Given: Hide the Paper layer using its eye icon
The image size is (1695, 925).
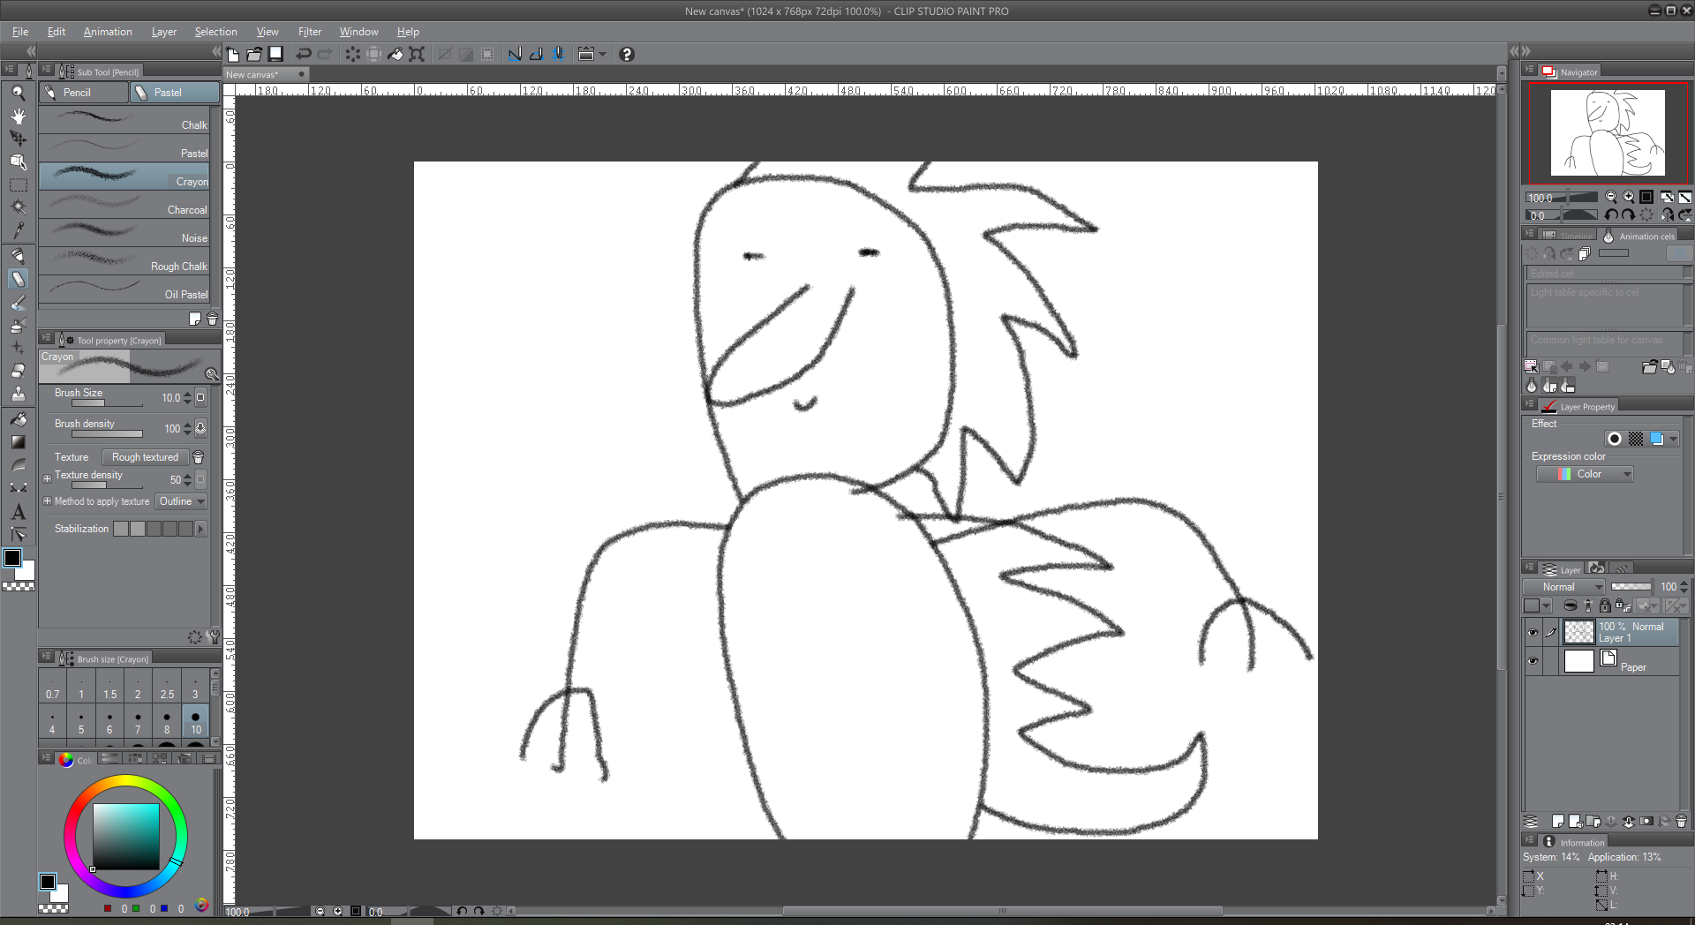Looking at the screenshot, I should [1533, 660].
